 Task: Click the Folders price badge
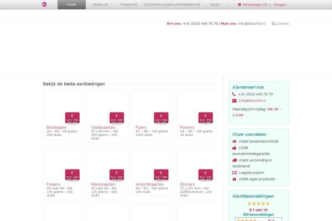click(72, 175)
